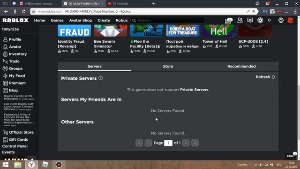300x169 pixels.
Task: Open browser downloads icon
Action: 295,11
